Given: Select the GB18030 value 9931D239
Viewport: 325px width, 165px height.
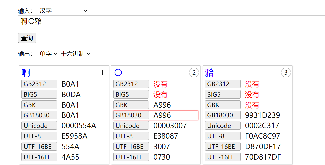Looking at the screenshot, I should [263, 115].
